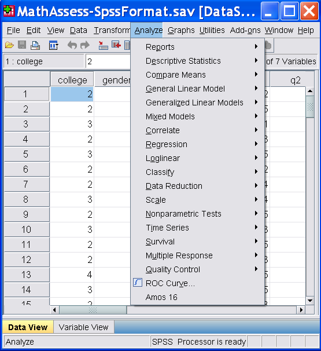Click the Undo arrow icon
Screen dimensions: 321x351
pyautogui.click(x=72, y=45)
